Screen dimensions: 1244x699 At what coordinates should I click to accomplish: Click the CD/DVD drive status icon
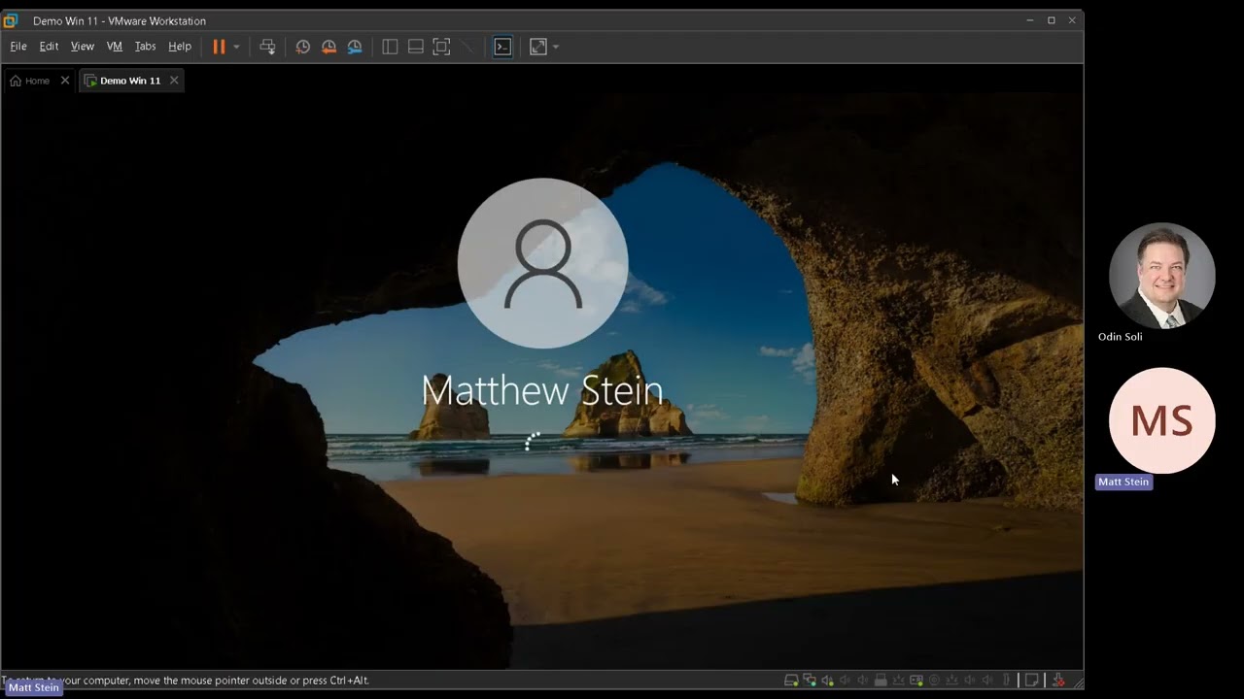[x=934, y=681]
